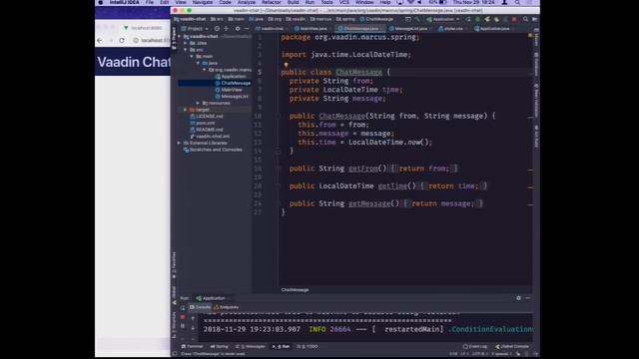Select the Console tab in Run panel

200,307
